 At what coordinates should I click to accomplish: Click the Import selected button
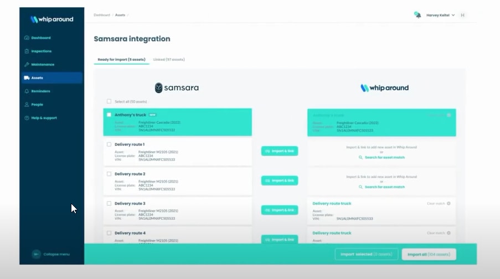tap(367, 255)
